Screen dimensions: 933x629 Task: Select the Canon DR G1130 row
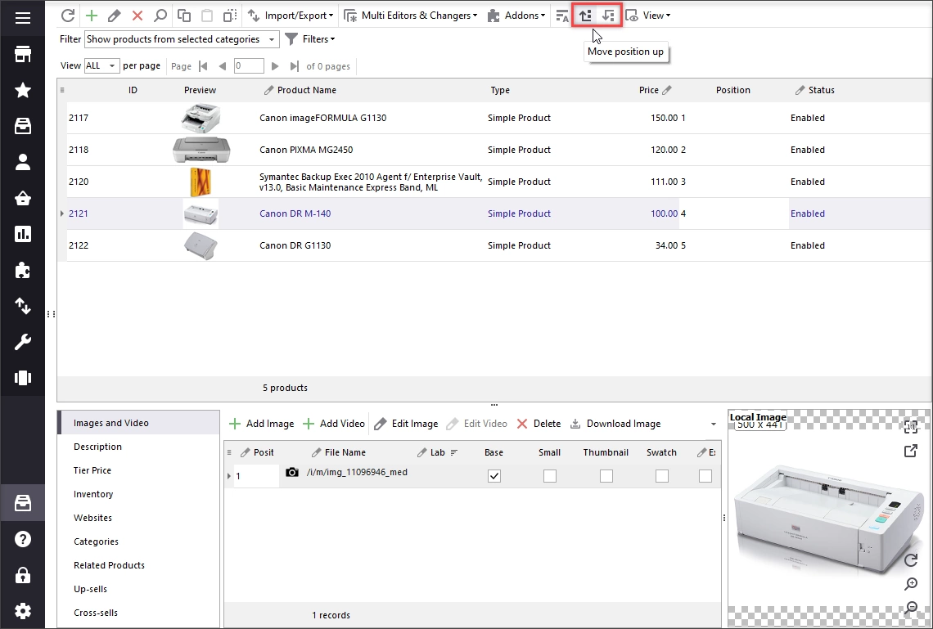click(500, 245)
